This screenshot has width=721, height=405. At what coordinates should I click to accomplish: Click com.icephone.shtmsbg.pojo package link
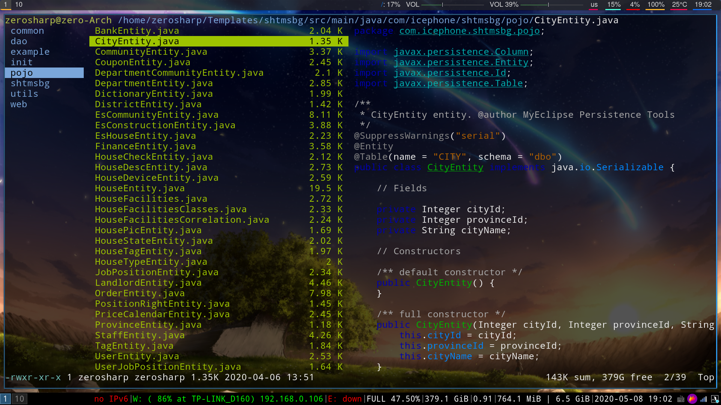click(x=469, y=31)
